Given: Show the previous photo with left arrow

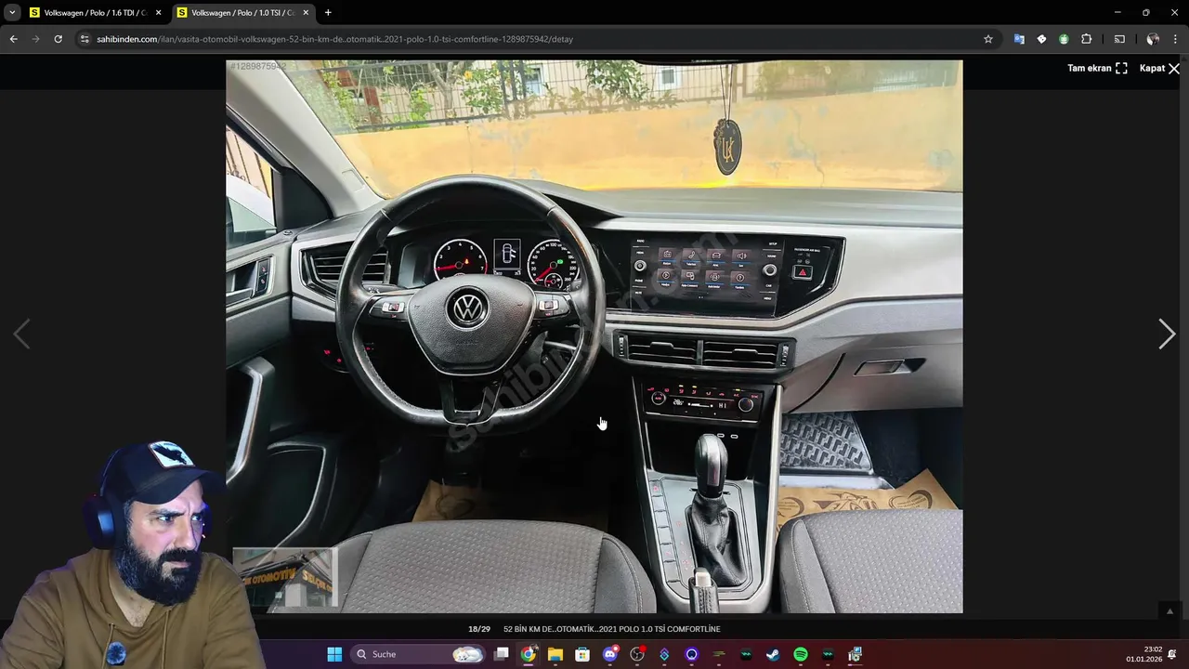Looking at the screenshot, I should click(21, 334).
